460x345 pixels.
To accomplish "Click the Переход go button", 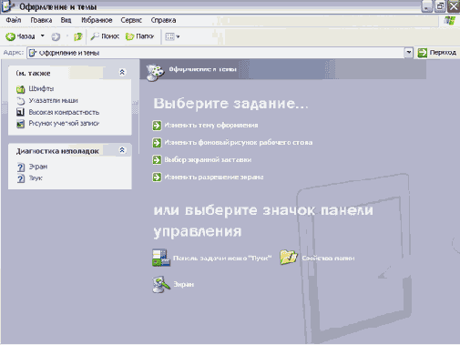I will (436, 53).
